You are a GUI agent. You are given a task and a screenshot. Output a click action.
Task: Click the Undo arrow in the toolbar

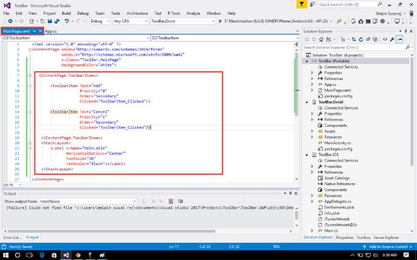pos(68,21)
